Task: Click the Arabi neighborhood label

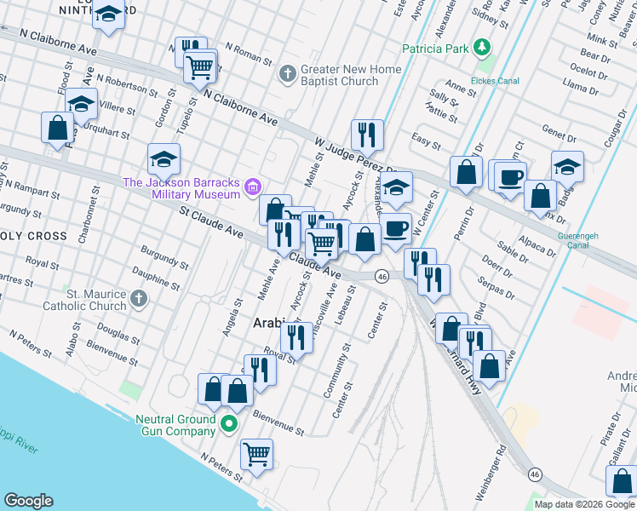Action: 269,323
